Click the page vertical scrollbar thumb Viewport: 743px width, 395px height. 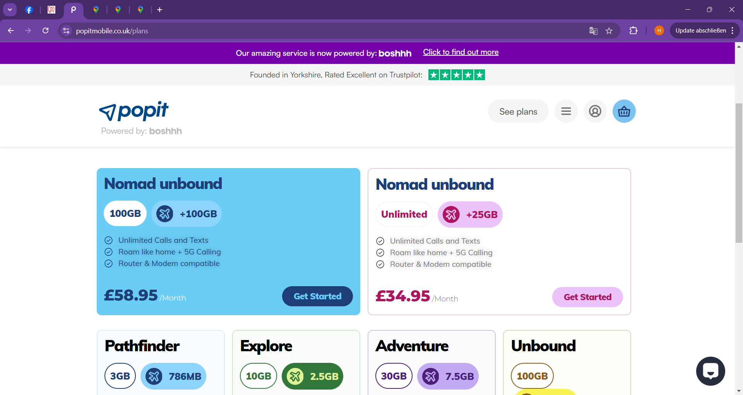pyautogui.click(x=739, y=173)
